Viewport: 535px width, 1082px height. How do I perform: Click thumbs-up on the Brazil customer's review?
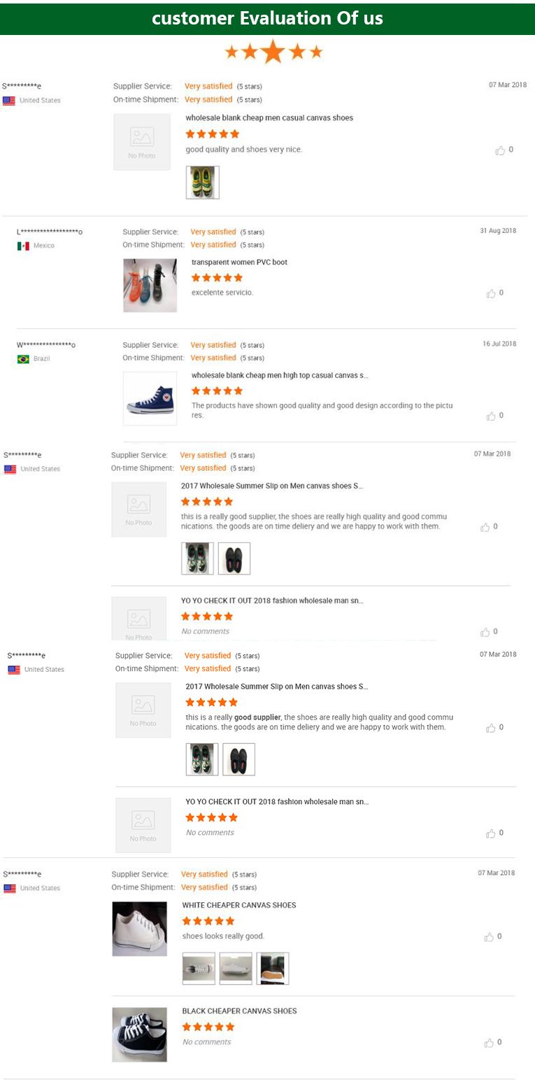coord(491,416)
